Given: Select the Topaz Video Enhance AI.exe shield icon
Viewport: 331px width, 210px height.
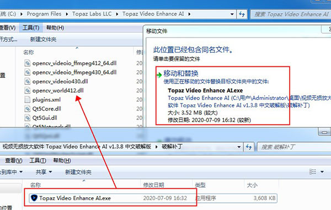Looking at the screenshot, I should pyautogui.click(x=34, y=198).
